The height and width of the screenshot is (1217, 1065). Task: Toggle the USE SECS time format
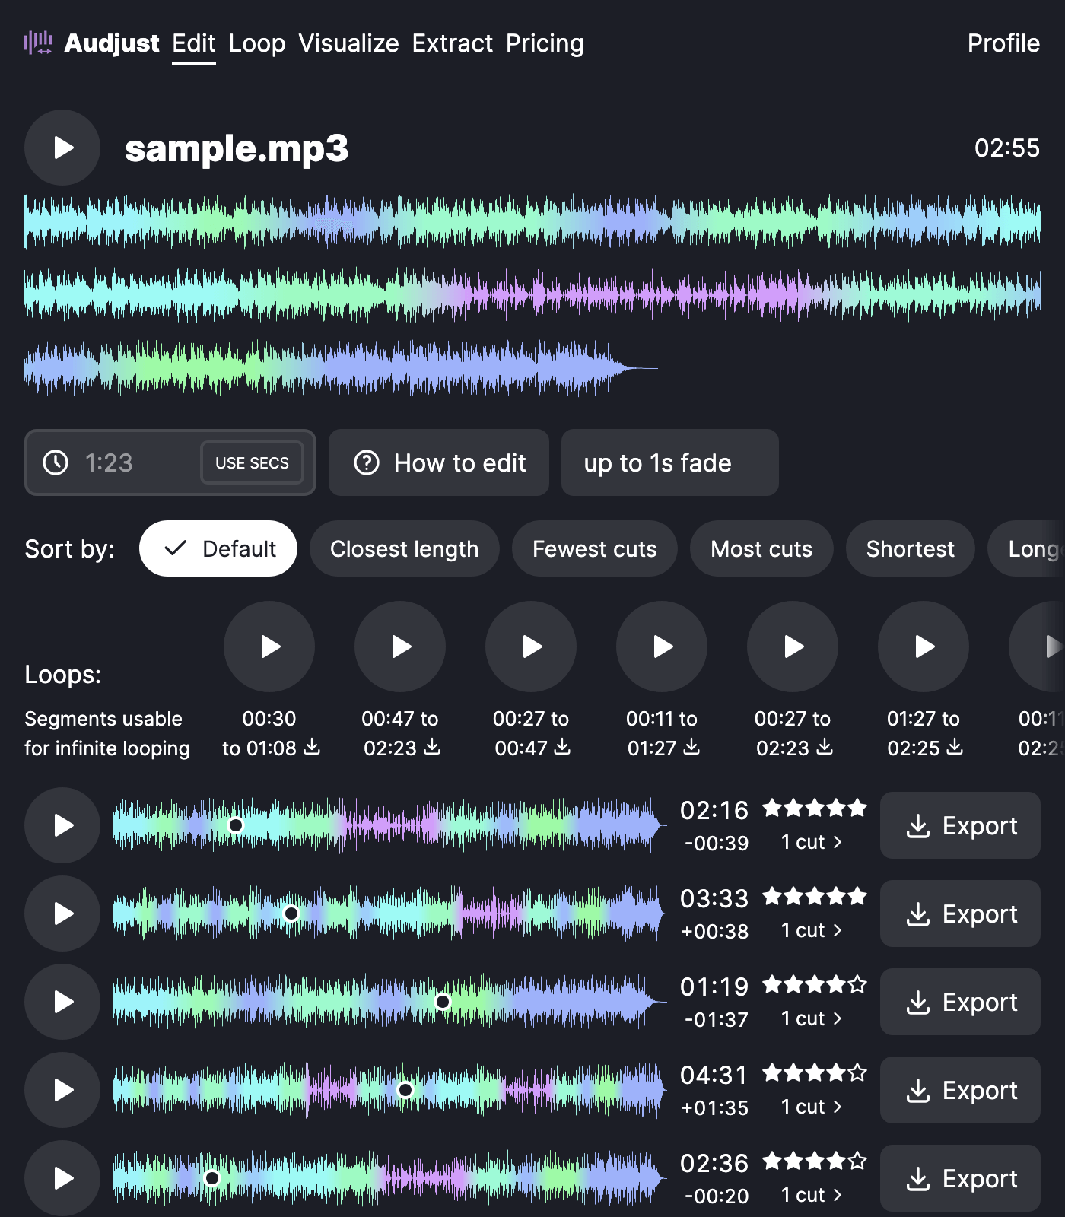[252, 462]
